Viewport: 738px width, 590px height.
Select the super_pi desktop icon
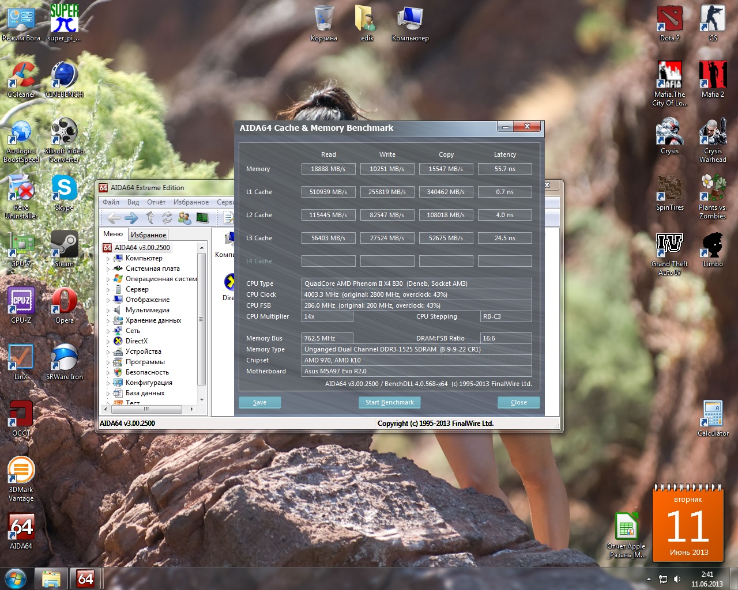64,23
